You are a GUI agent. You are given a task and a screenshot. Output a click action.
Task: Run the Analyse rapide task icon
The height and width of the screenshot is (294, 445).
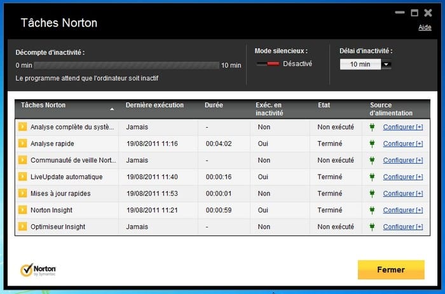(22, 144)
